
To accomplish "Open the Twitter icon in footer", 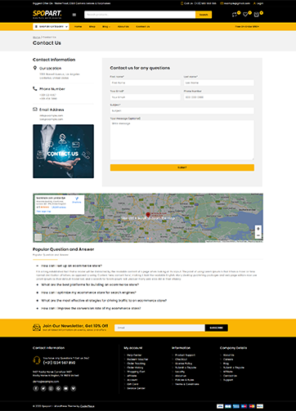I will 43,388.
